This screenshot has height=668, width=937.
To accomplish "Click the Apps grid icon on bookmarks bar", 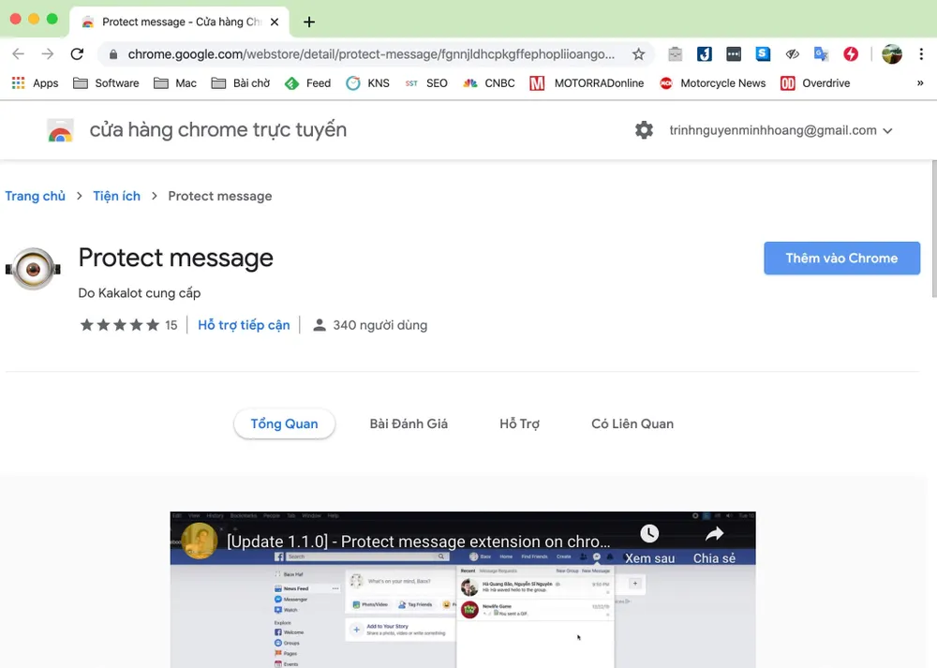I will pyautogui.click(x=17, y=83).
